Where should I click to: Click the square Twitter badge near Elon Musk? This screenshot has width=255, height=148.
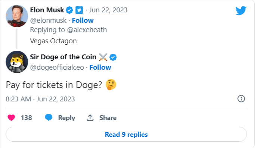coord(79,10)
